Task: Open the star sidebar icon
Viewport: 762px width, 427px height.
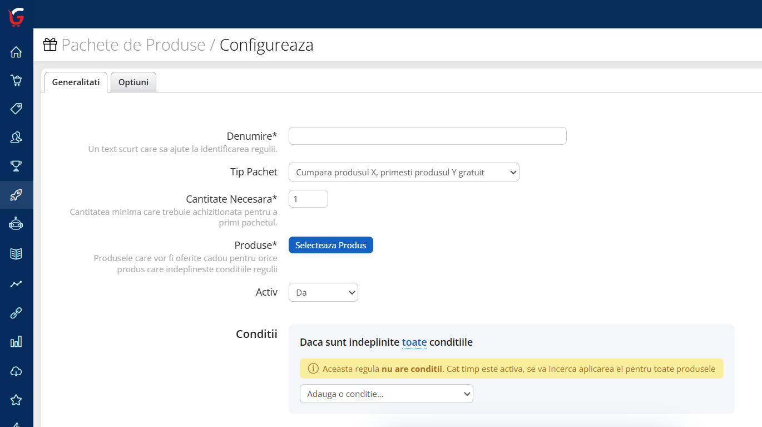Action: tap(16, 400)
